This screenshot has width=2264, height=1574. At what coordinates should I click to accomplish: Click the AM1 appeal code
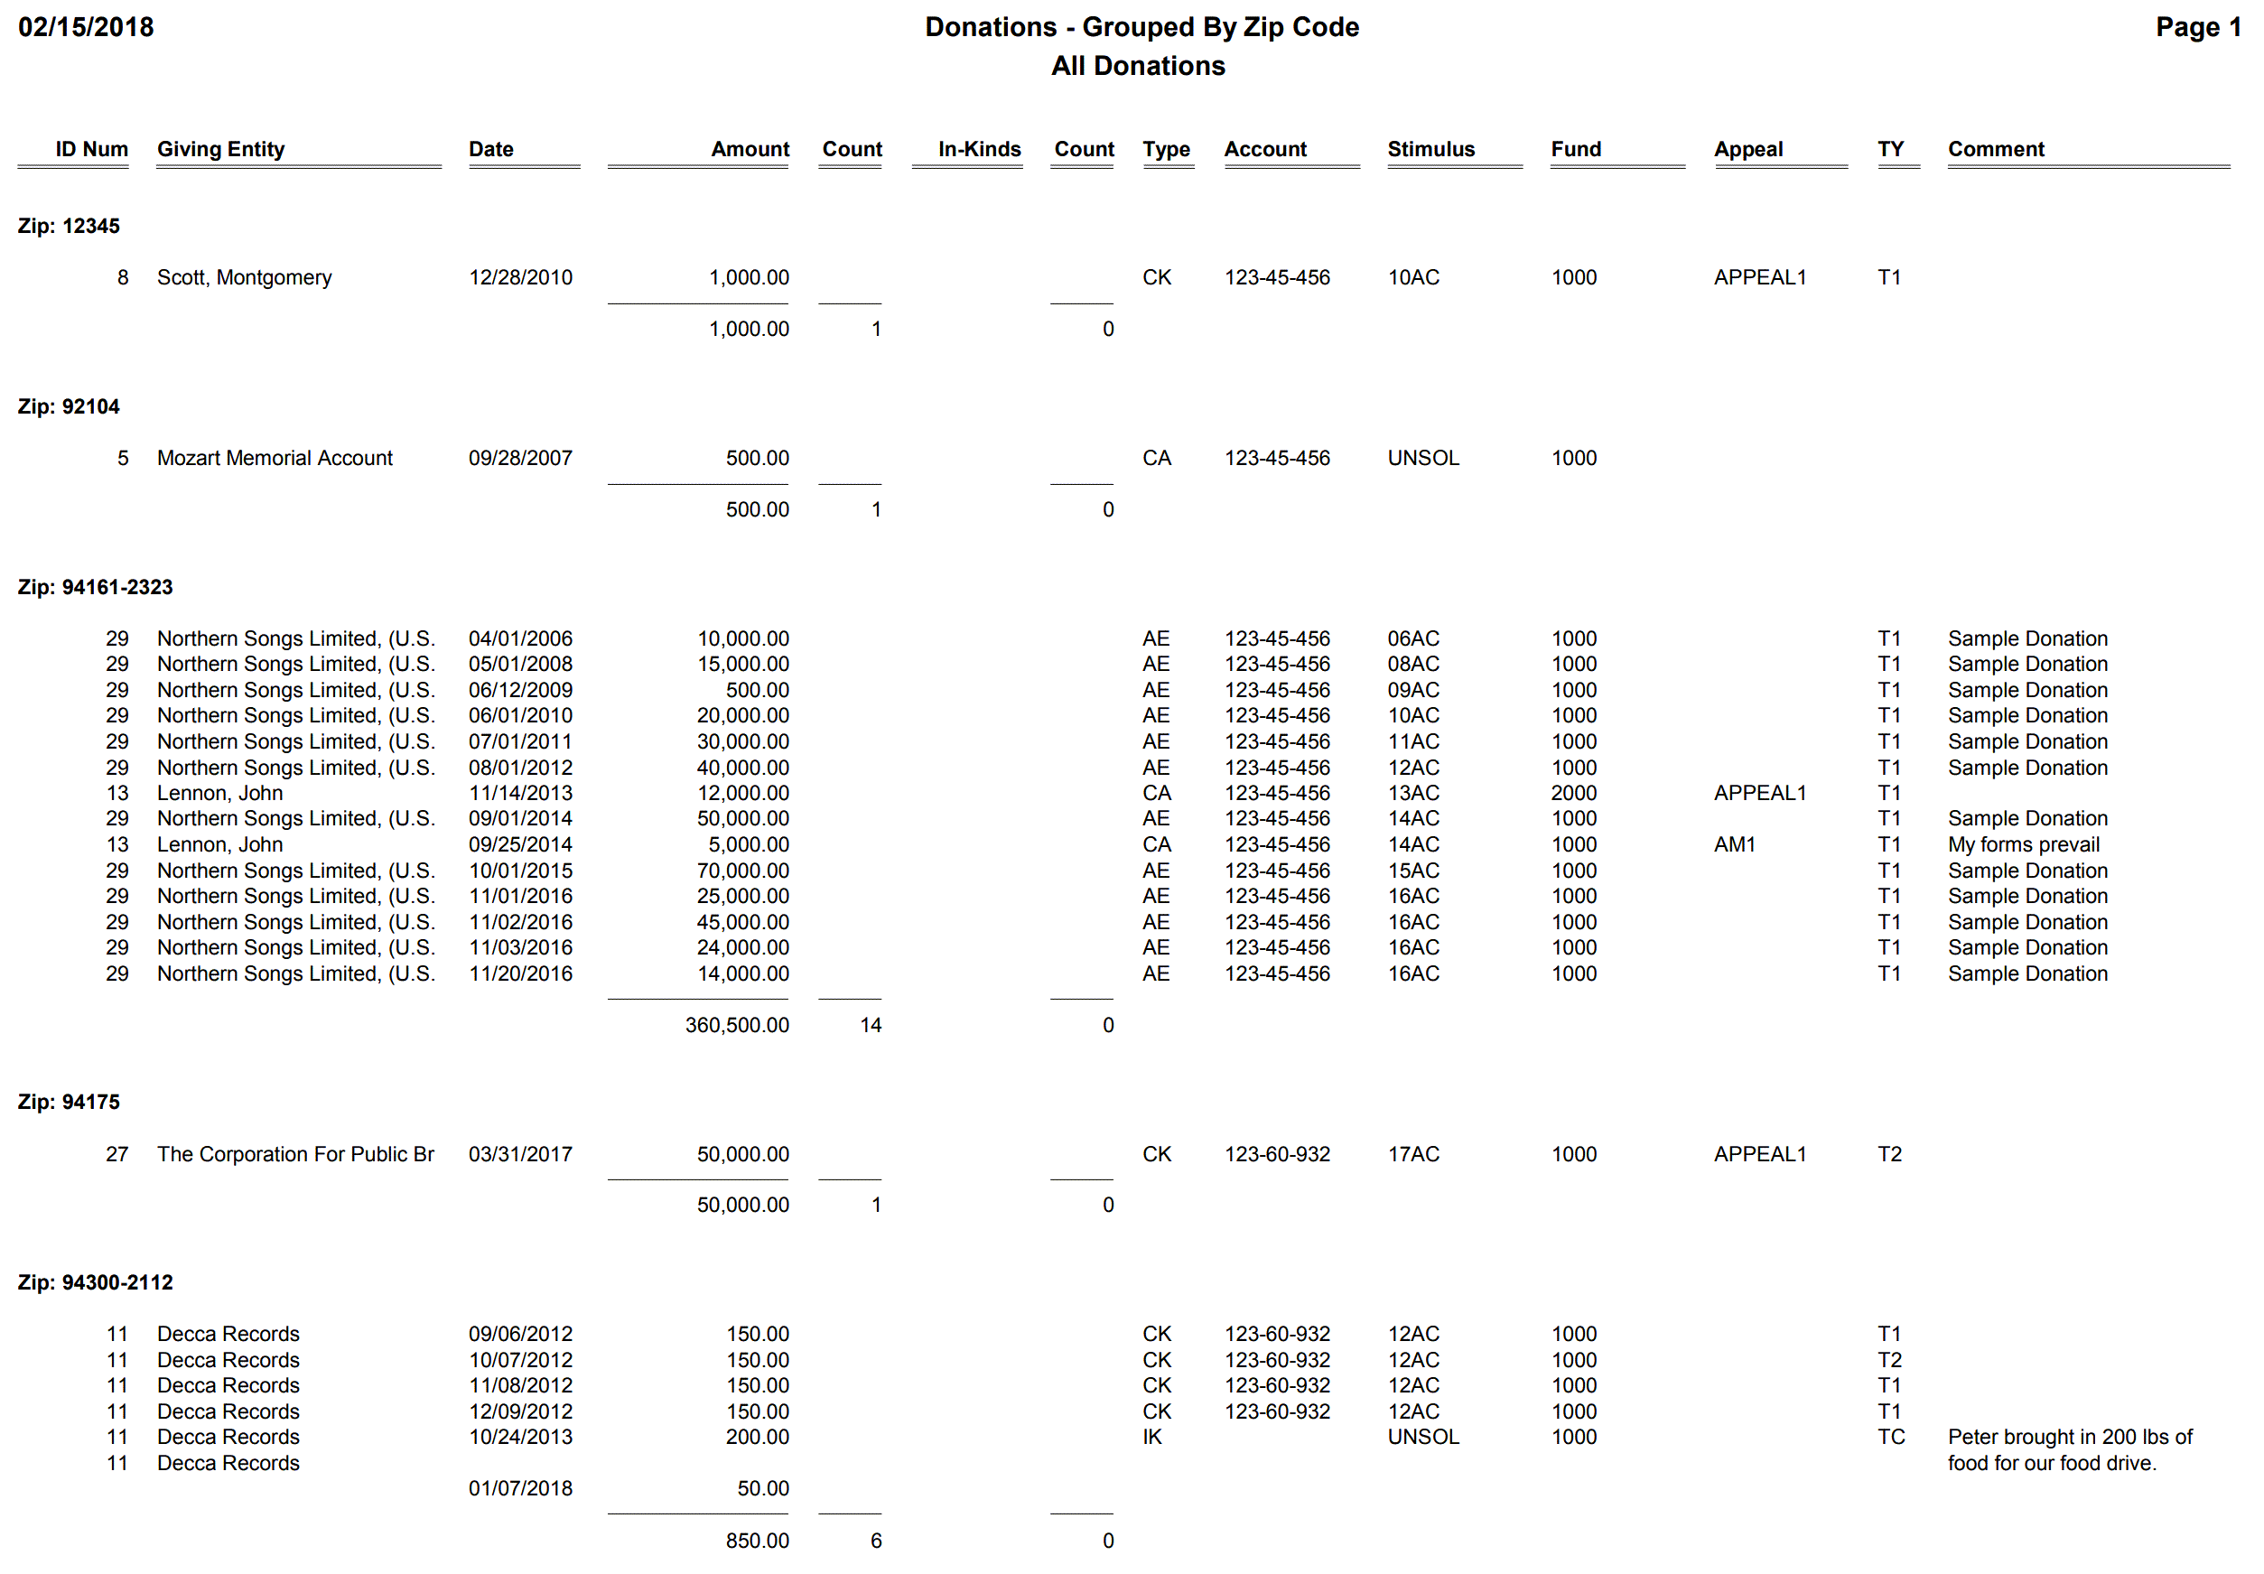pyautogui.click(x=1735, y=845)
